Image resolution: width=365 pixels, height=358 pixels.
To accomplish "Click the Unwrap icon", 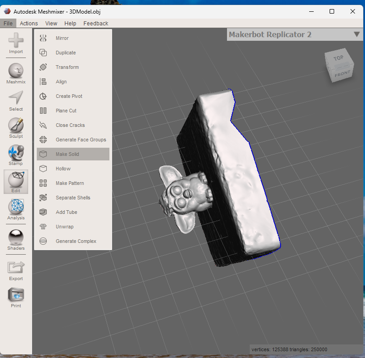I will point(43,227).
